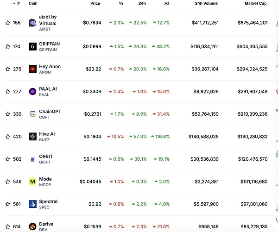The width and height of the screenshot is (278, 232).
Task: Click the GRIFFAIN coin logo
Action: pos(32,46)
